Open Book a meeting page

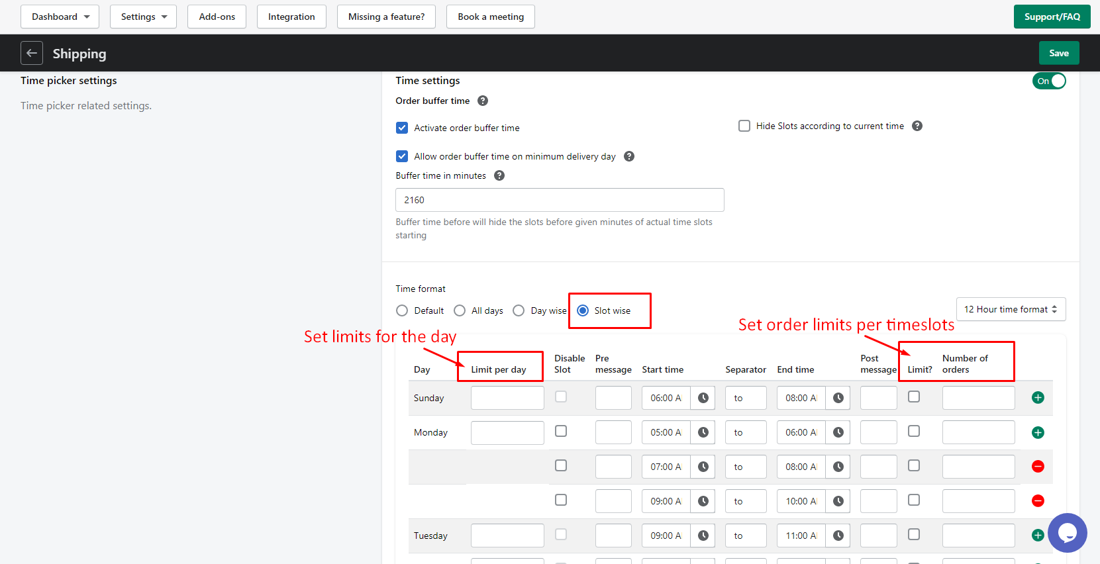pyautogui.click(x=491, y=17)
